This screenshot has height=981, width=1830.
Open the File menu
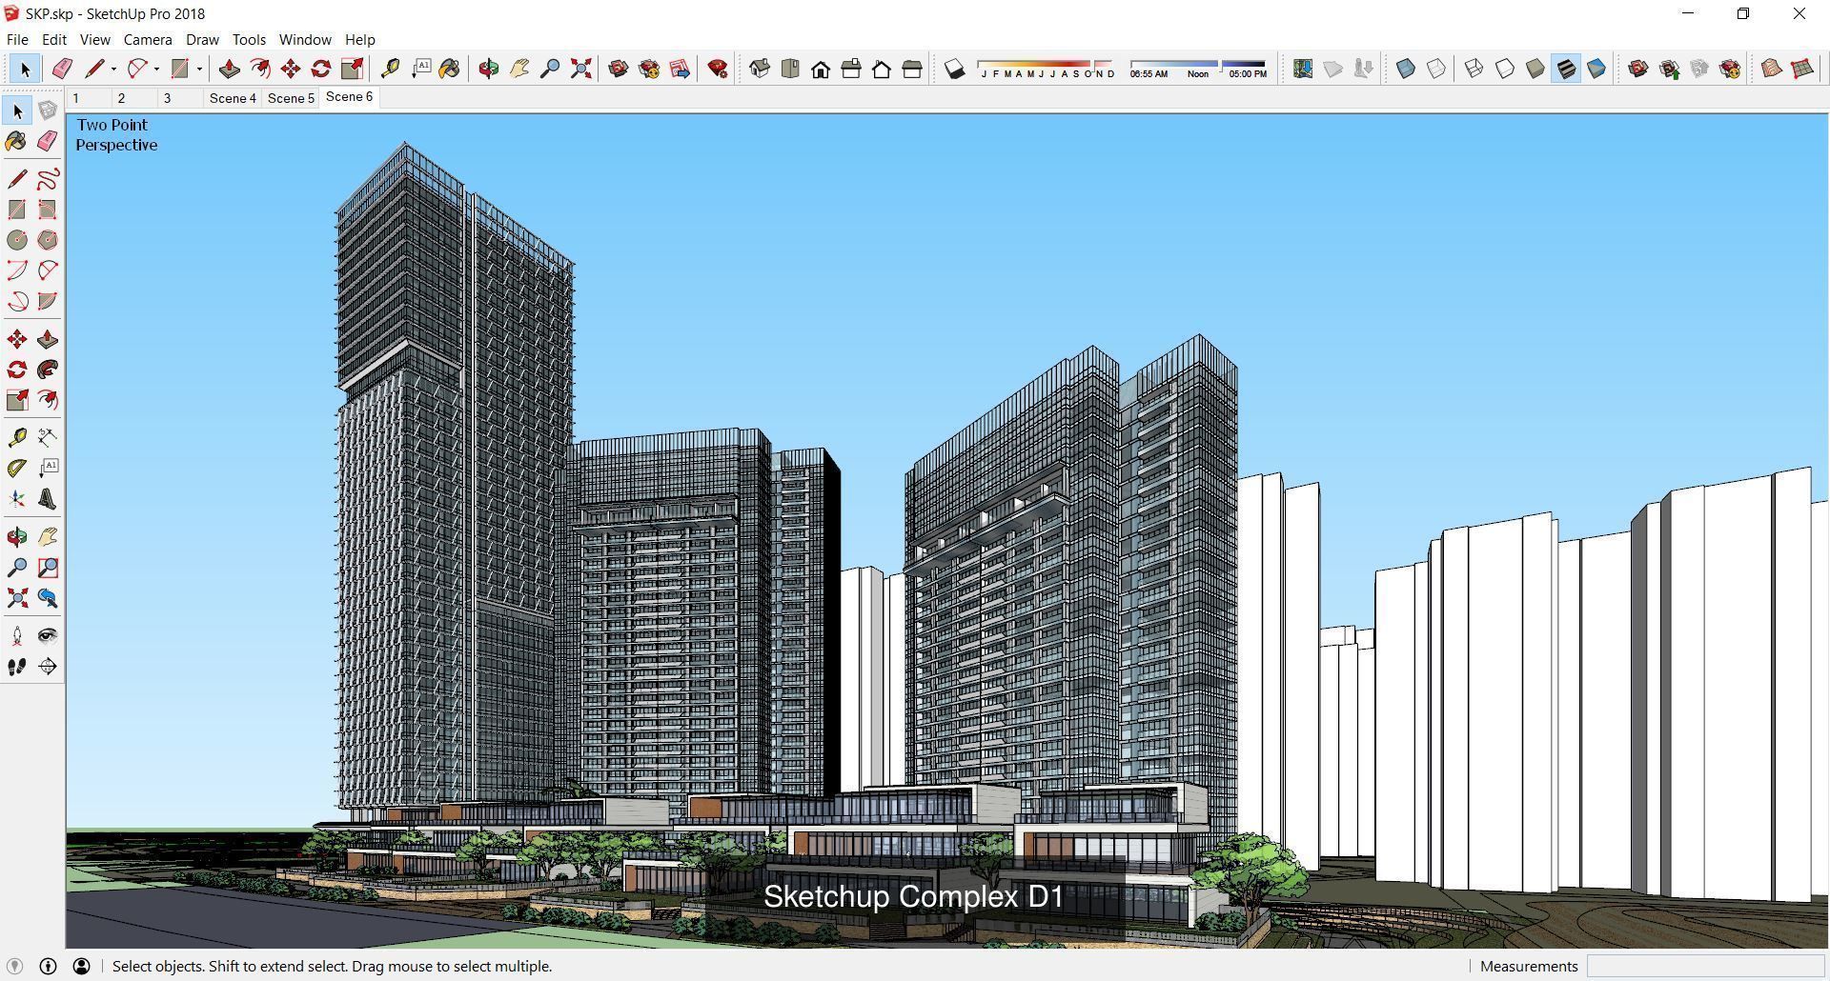point(17,40)
